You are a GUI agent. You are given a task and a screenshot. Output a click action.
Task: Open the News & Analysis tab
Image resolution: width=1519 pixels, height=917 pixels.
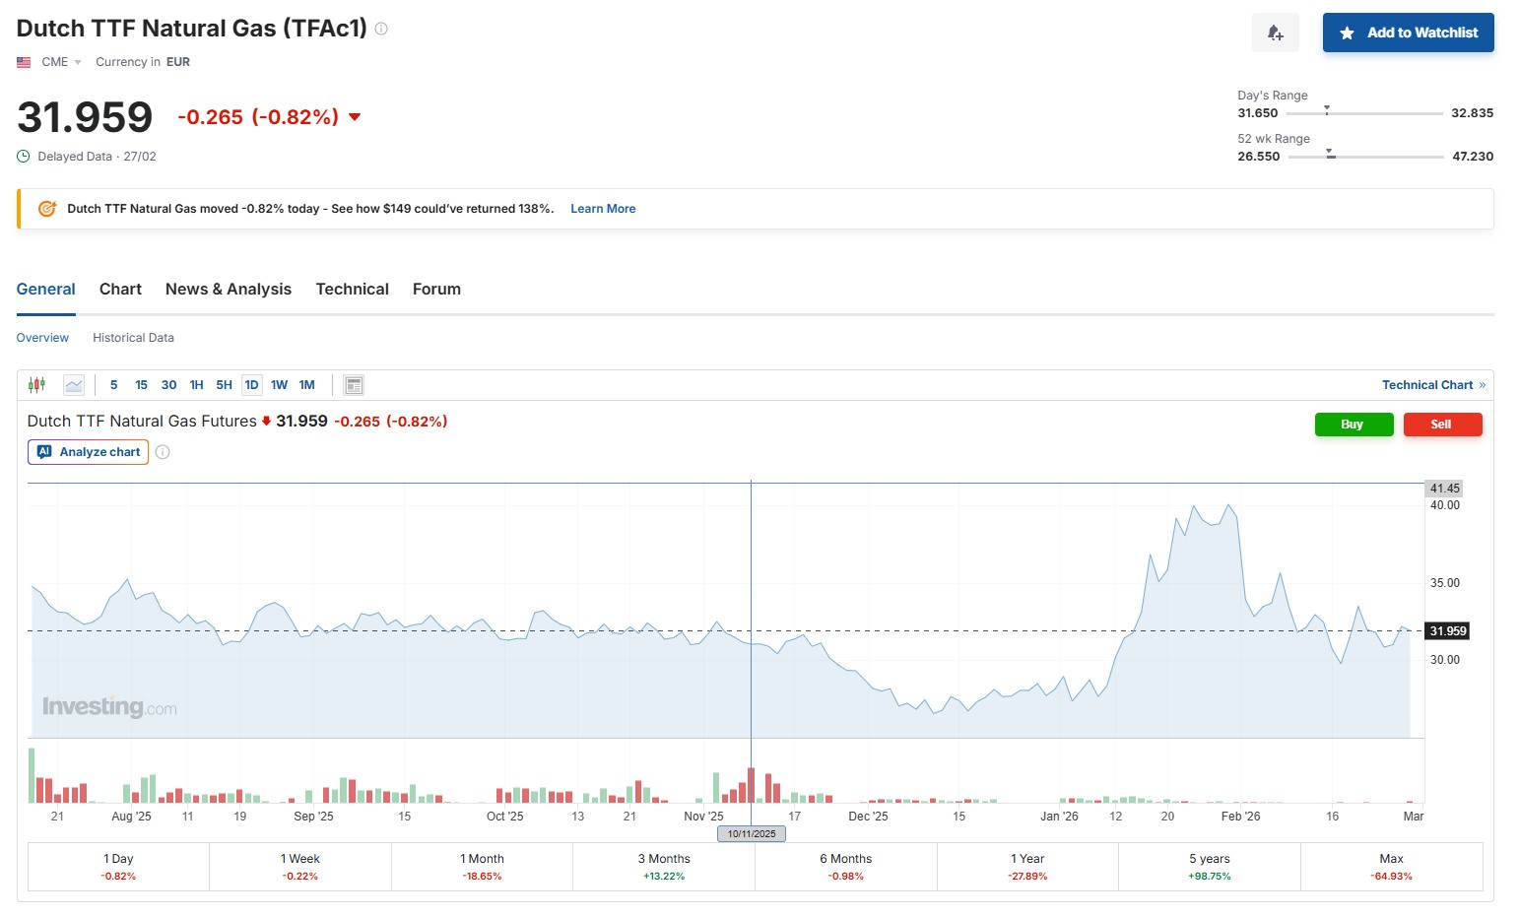click(229, 289)
